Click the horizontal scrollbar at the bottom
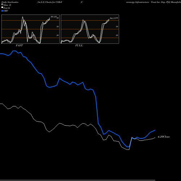The image size is (181, 181). click(x=77, y=180)
